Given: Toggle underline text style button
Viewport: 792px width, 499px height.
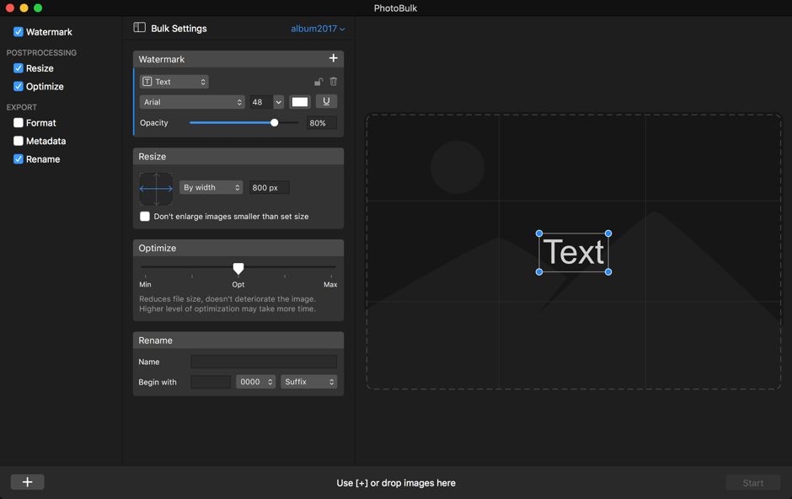Looking at the screenshot, I should 326,102.
